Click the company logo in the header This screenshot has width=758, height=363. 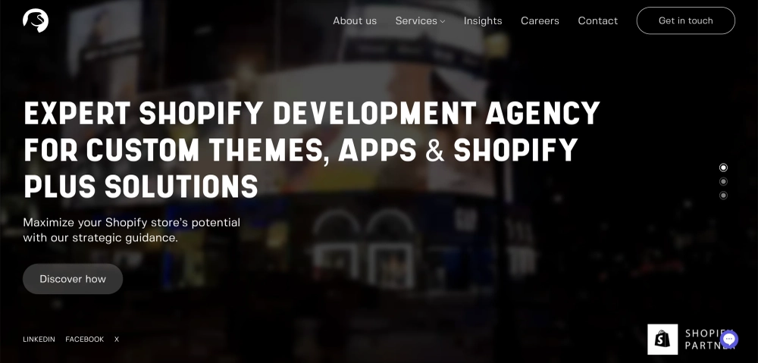[36, 20]
